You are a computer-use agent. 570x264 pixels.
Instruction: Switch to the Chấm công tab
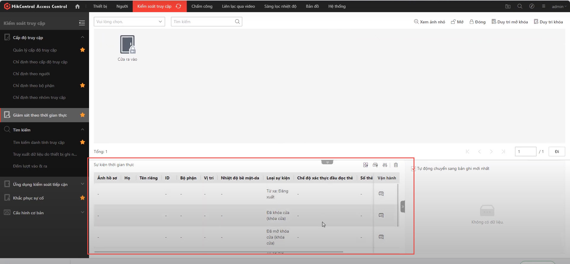[202, 6]
